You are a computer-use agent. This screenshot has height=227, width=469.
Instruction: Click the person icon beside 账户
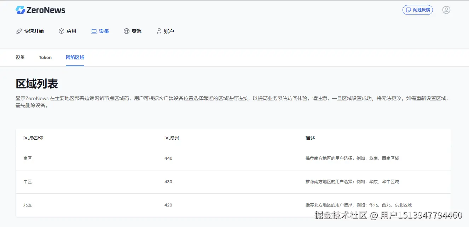(x=159, y=31)
